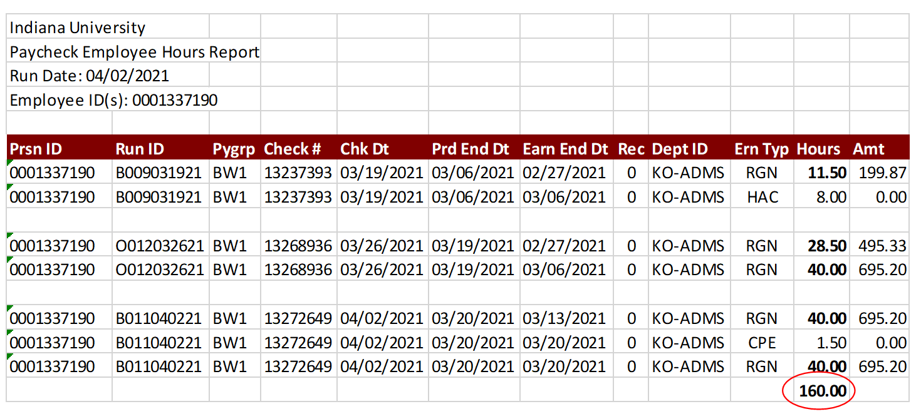Click check date 03/19/2021 in the HAC row
Viewport: 921px width, 414px height.
(382, 198)
